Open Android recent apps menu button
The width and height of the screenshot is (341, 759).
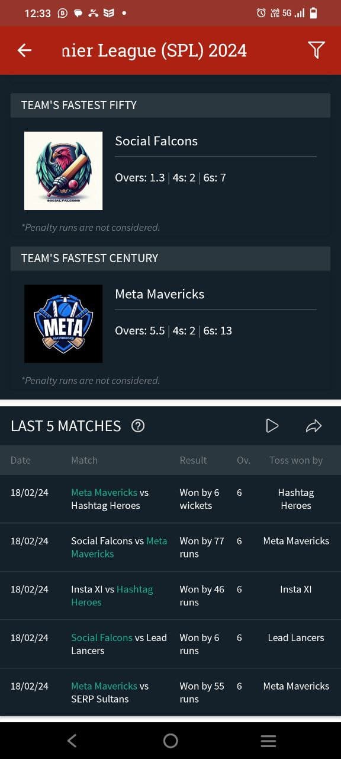268,741
